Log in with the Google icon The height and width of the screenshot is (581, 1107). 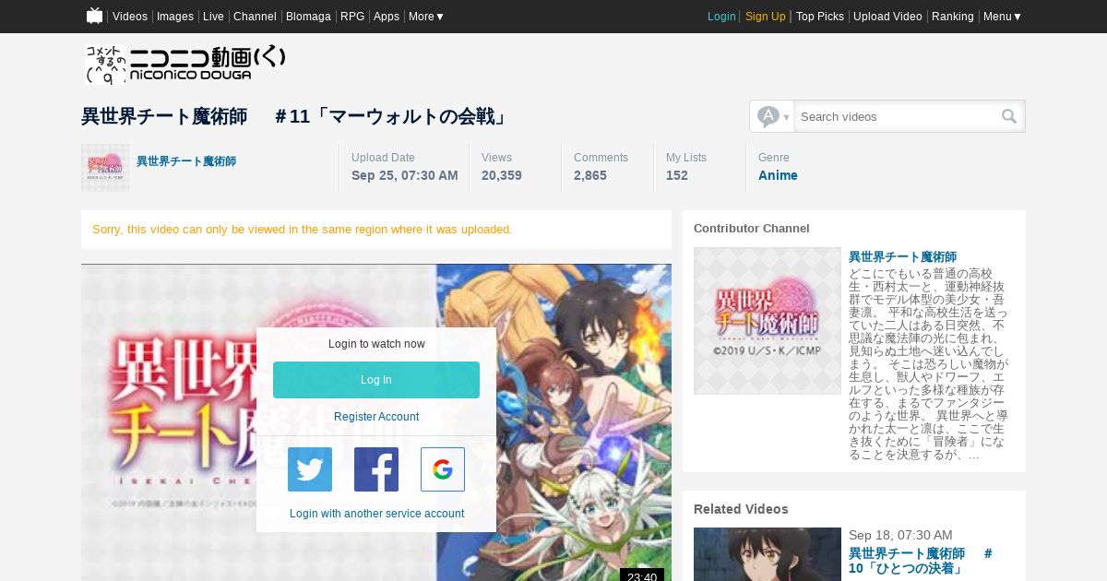click(x=443, y=469)
